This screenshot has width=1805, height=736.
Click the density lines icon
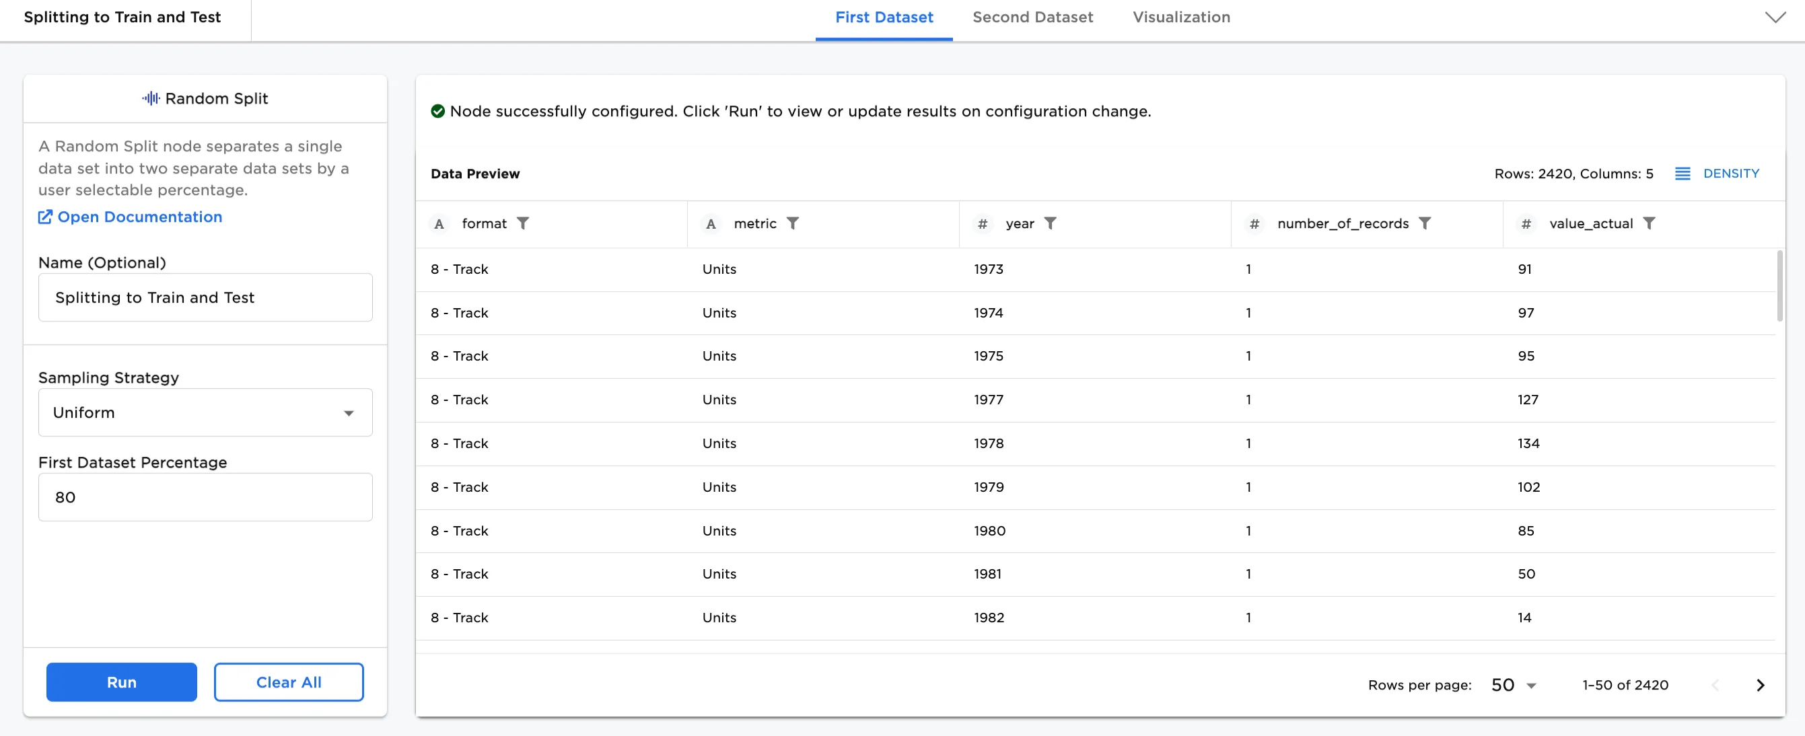point(1683,174)
